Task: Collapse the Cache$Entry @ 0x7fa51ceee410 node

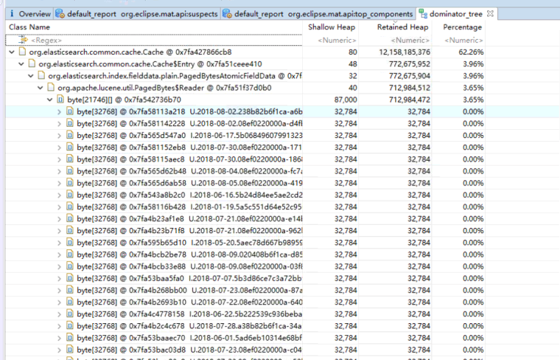Action: (21, 64)
